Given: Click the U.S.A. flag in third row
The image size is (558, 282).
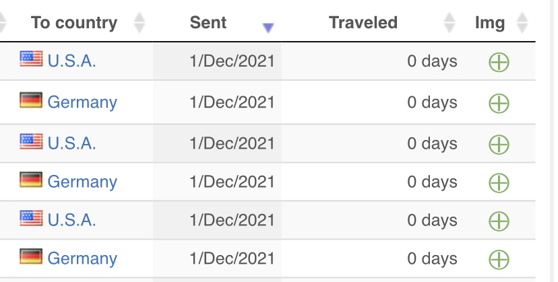Looking at the screenshot, I should coord(31,141).
